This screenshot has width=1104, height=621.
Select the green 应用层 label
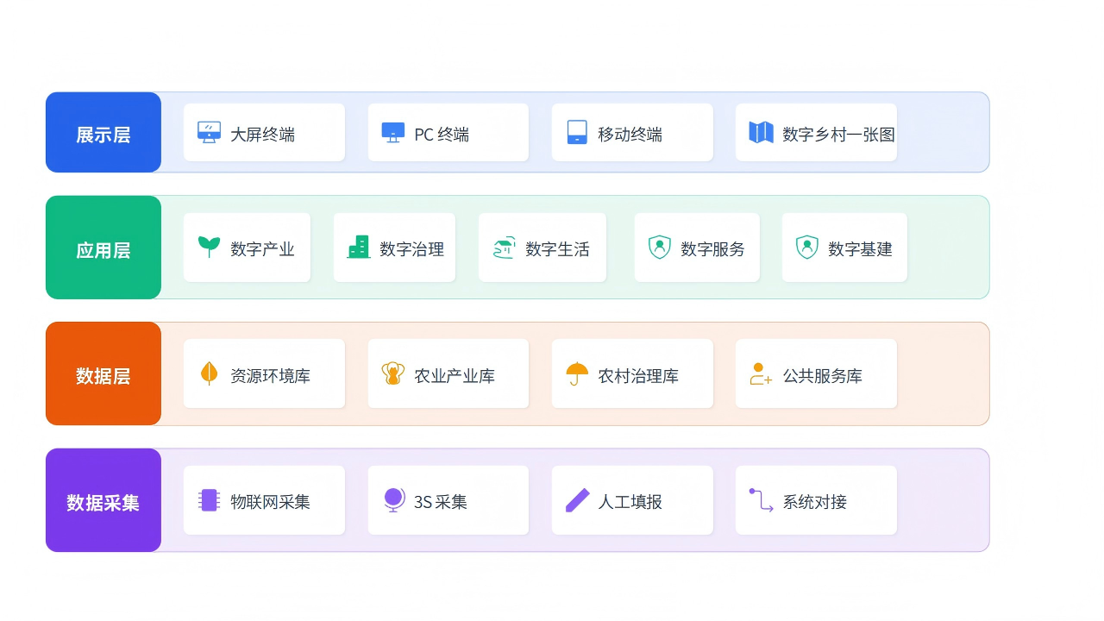point(103,248)
